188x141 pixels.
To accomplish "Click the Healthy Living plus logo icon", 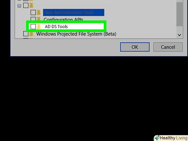I will coord(157,138).
